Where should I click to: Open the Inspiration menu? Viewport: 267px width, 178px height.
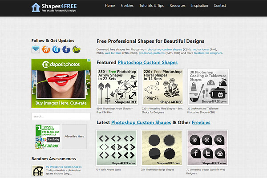point(199,6)
